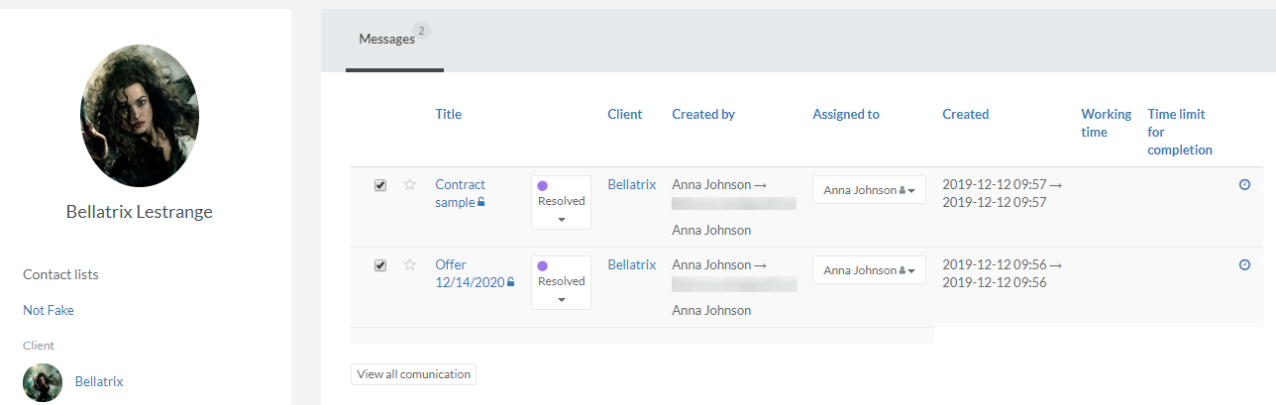Click the clock icon in Contract sample row
This screenshot has height=405, width=1276.
[1245, 185]
